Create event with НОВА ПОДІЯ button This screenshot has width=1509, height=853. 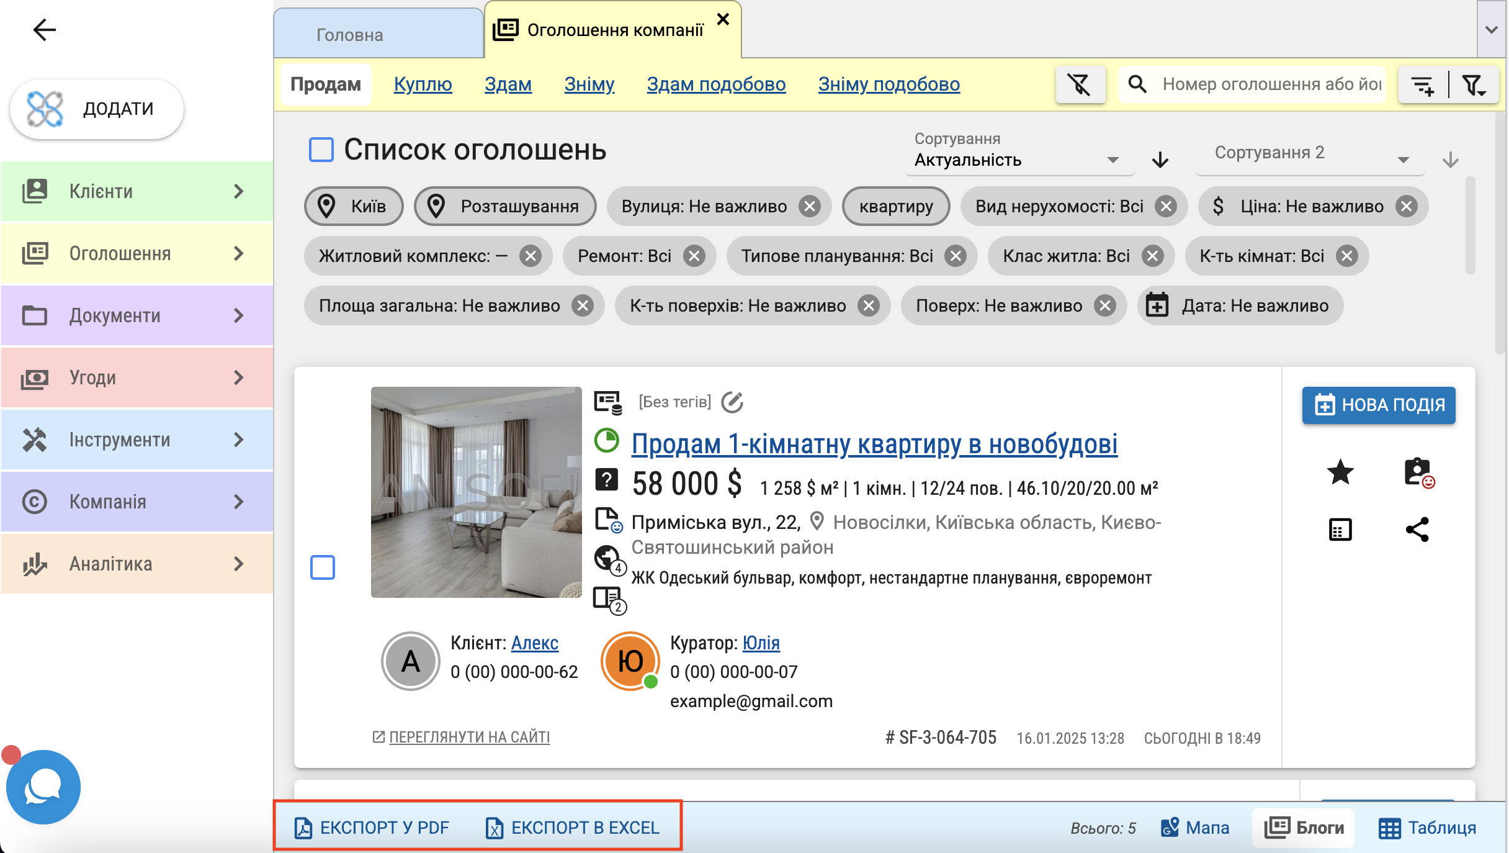pyautogui.click(x=1379, y=405)
